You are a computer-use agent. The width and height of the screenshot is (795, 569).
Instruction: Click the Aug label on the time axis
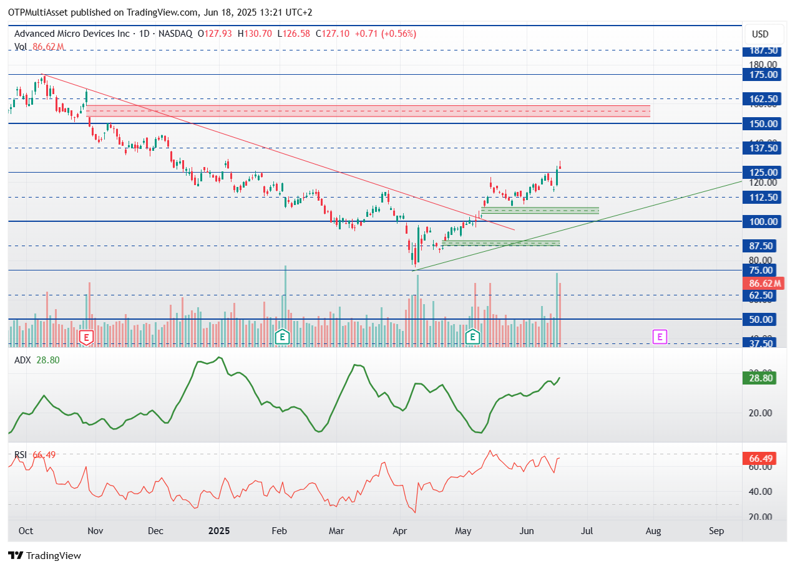[653, 531]
